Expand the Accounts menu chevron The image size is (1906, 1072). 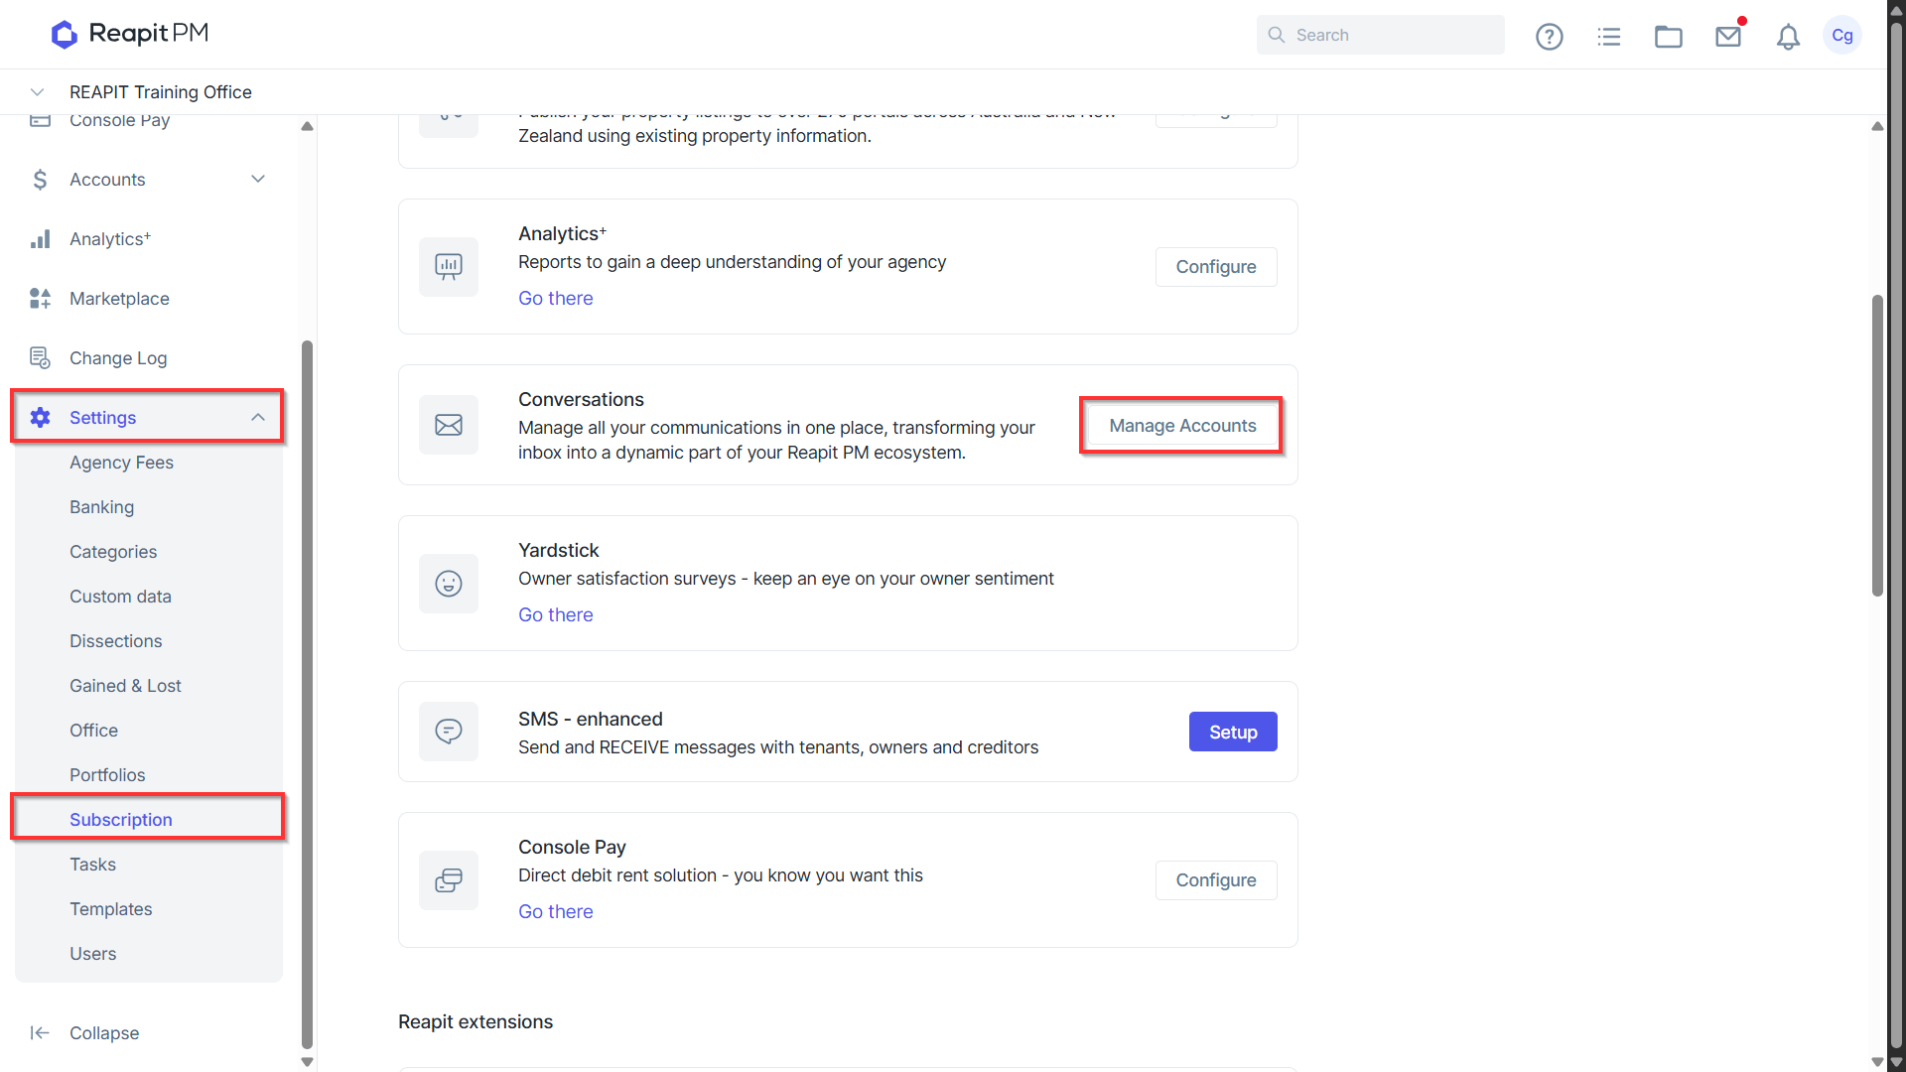[x=258, y=180]
